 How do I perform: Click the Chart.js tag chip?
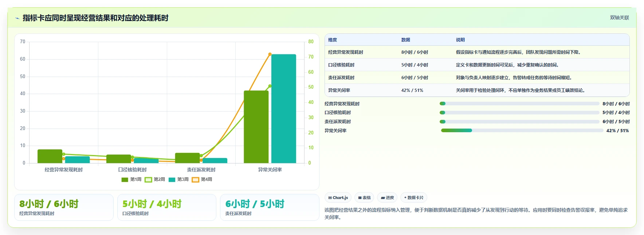(338, 198)
